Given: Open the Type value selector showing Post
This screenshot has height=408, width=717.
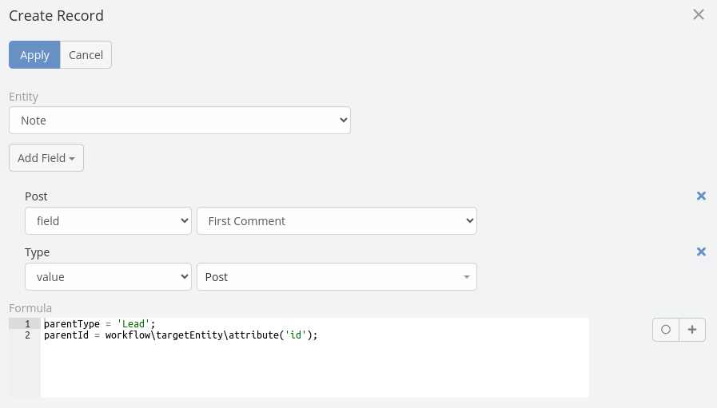Looking at the screenshot, I should click(337, 277).
